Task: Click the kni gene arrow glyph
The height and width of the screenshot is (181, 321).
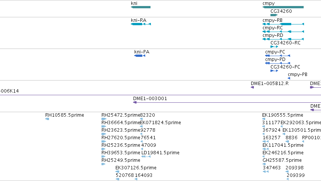Action: click(x=141, y=7)
